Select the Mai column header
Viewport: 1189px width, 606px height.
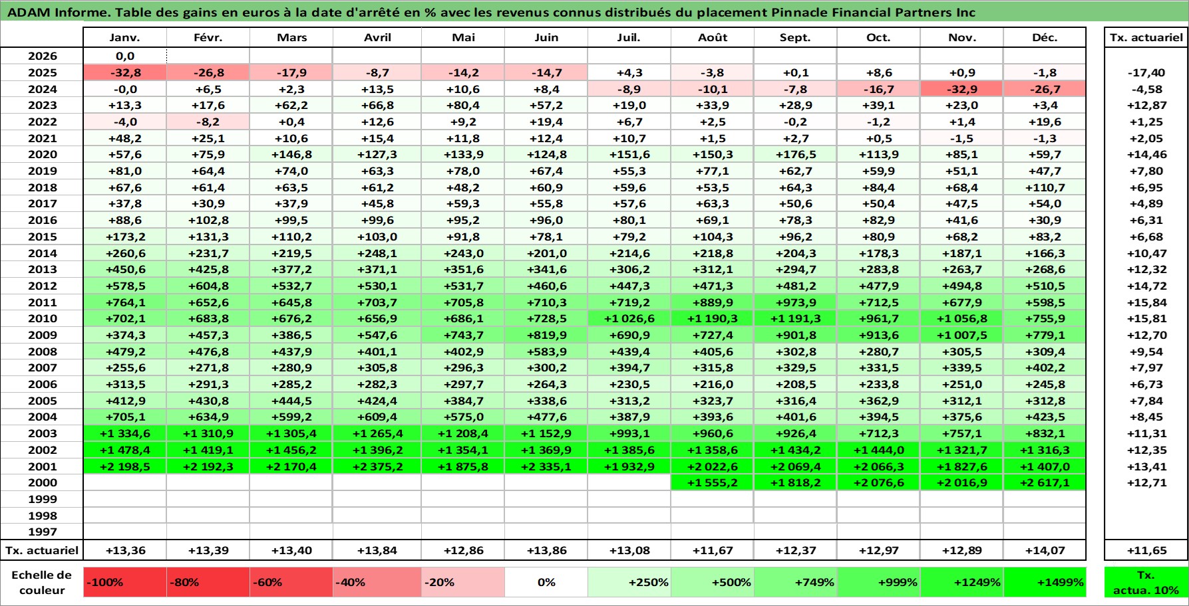[x=463, y=37]
